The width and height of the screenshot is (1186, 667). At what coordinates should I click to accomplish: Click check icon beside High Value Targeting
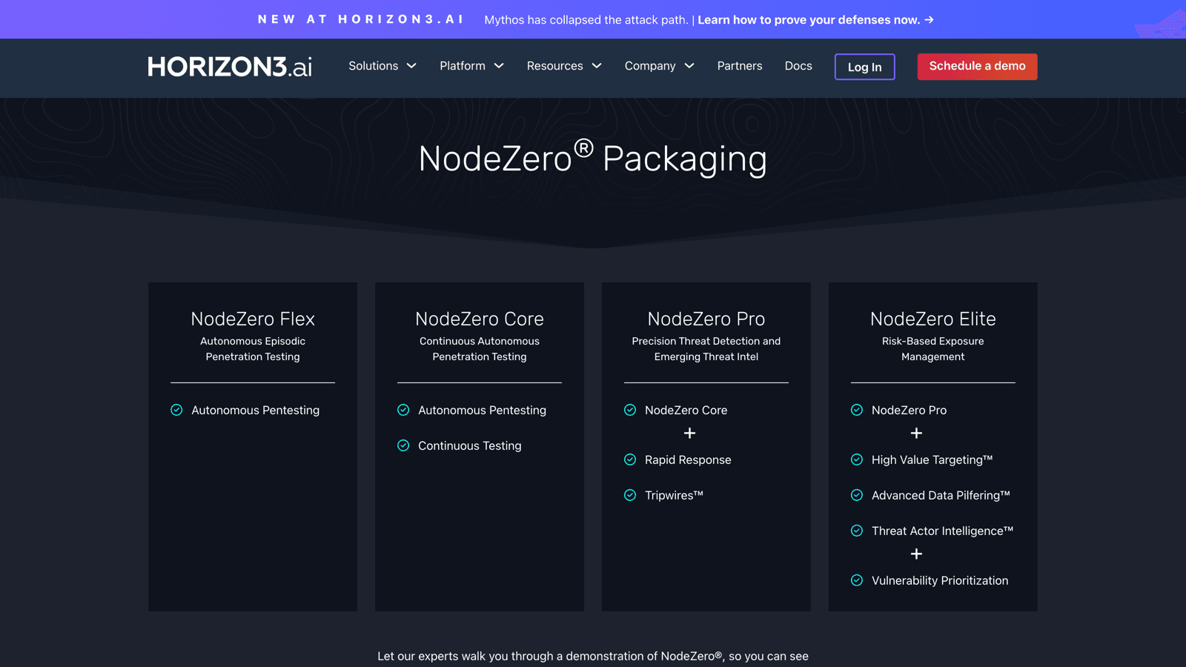pyautogui.click(x=857, y=459)
